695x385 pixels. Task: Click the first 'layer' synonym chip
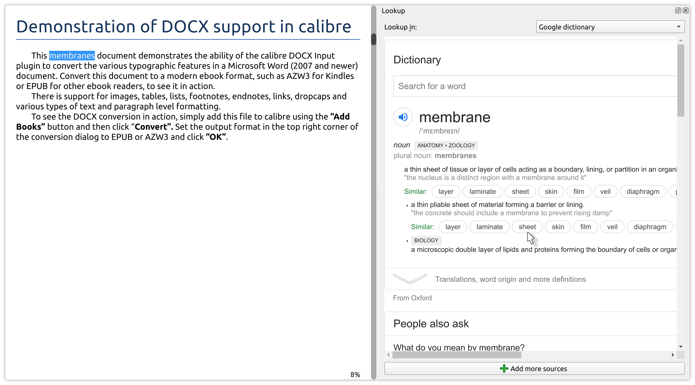[x=446, y=191]
